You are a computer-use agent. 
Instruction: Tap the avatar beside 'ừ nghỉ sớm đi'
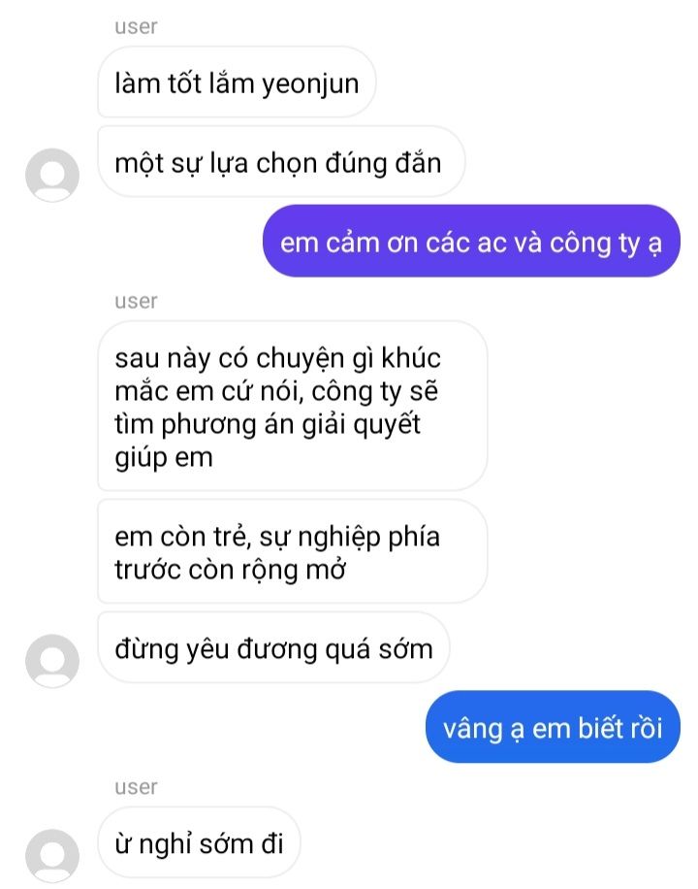point(52,856)
